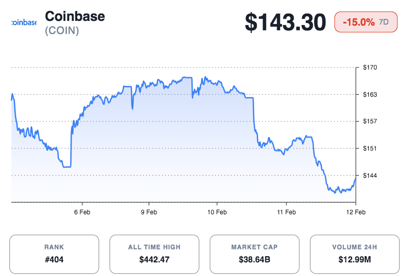Click the $144 price axis label
This screenshot has width=408, height=276.
[370, 175]
